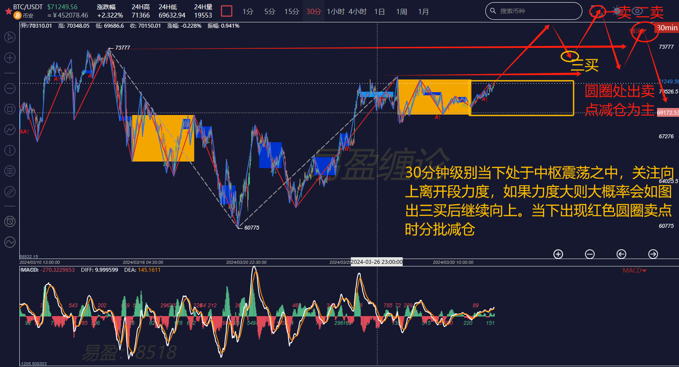Screen dimensions: 679x367
Task: Click the 币安 exchange label
Action: (28, 16)
